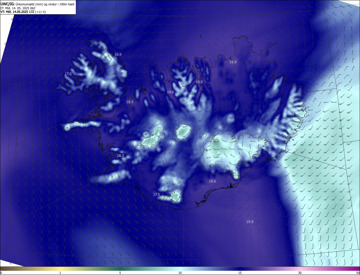Image resolution: width=360 pixels, height=275 pixels.
Task: Click the valid time line 'VT: Mið. 14.05.2025 17Z (+11 h)'
Action: pyautogui.click(x=23, y=12)
